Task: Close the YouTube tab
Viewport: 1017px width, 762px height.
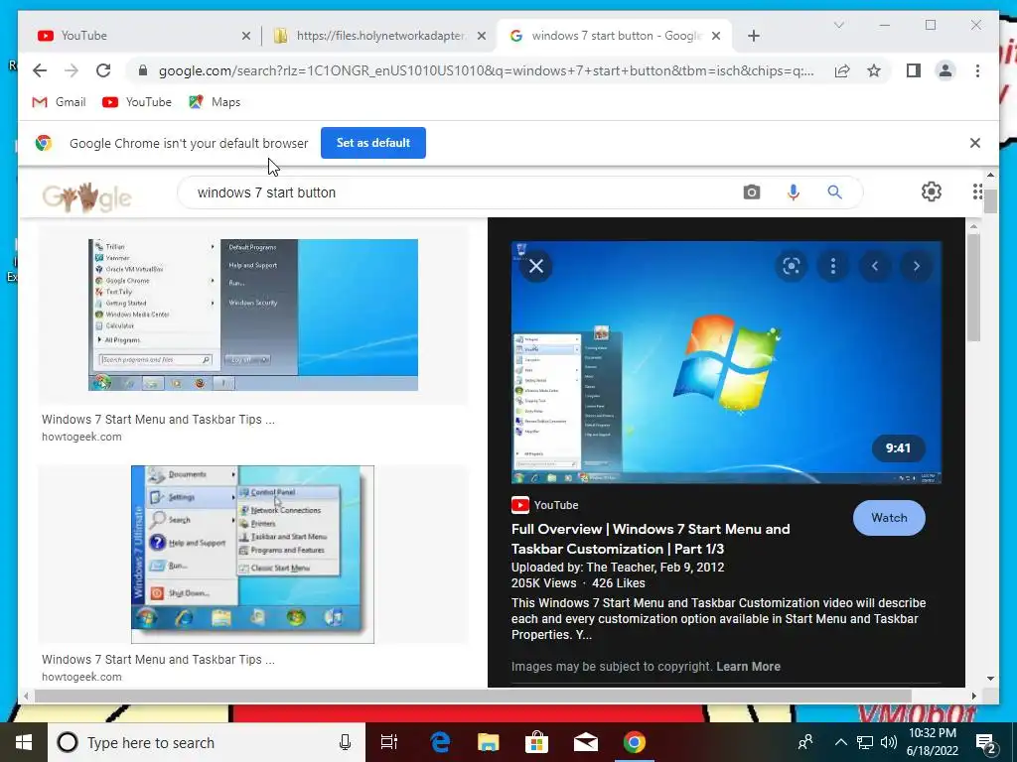Action: 246,36
